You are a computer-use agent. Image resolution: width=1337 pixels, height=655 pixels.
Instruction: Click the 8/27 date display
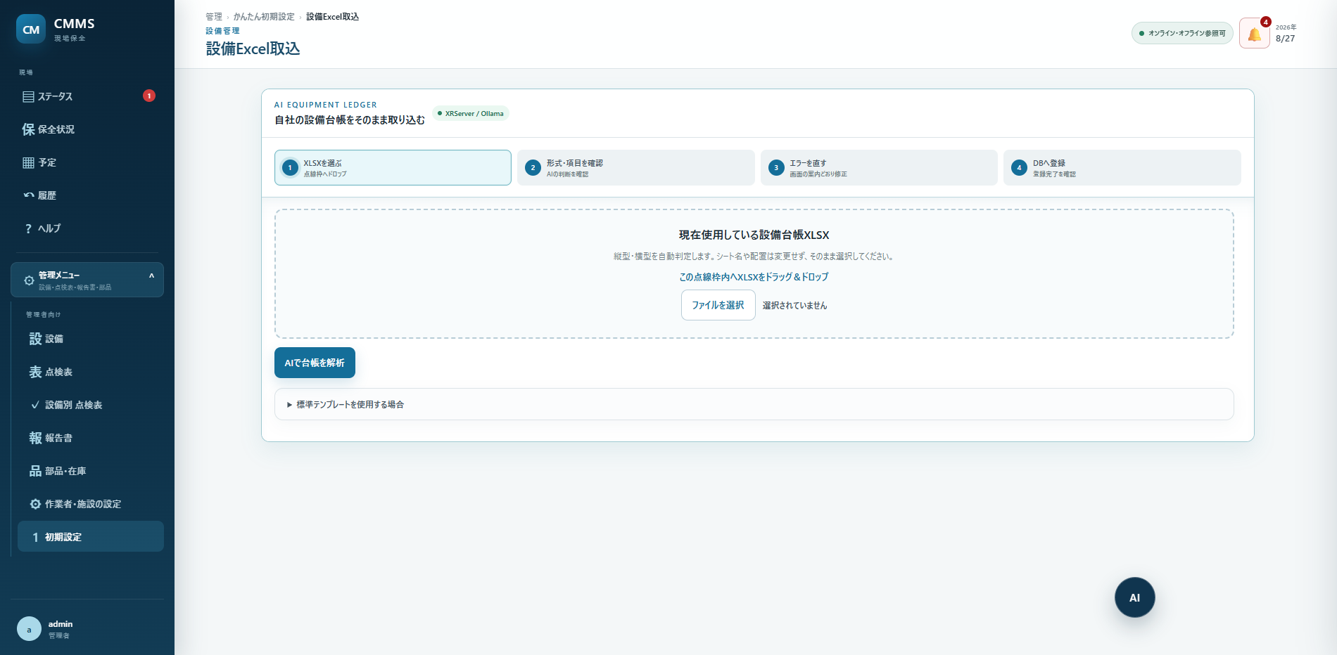1285,39
